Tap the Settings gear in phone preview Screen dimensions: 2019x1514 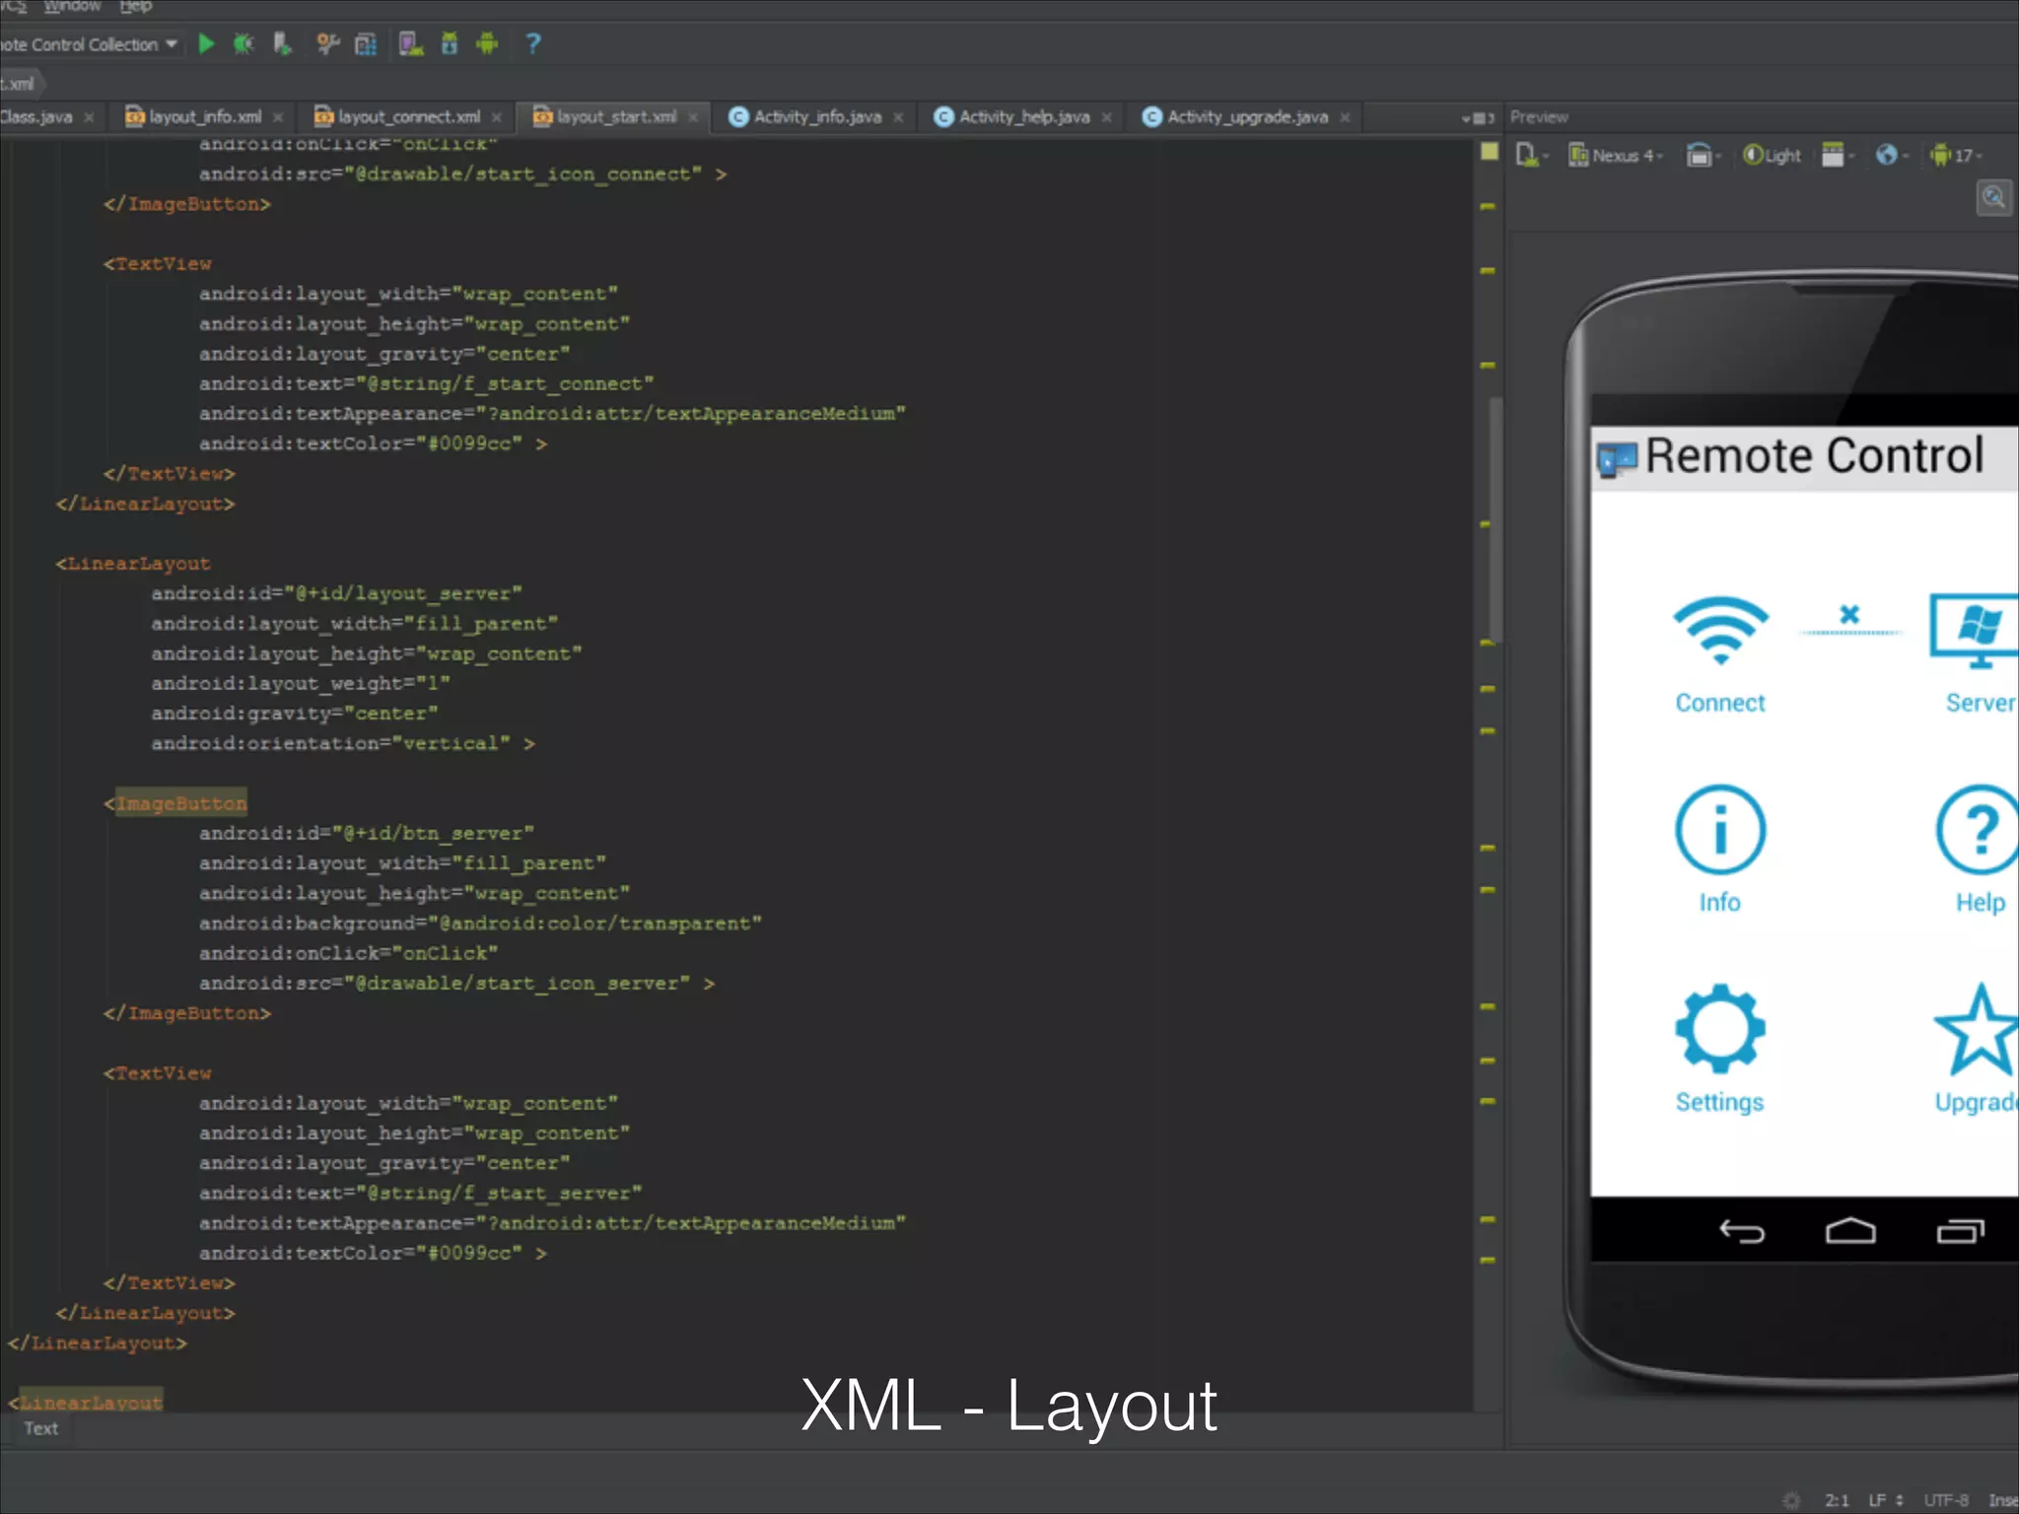[1720, 1028]
